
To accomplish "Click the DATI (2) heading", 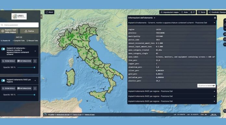I will pos(19,37).
